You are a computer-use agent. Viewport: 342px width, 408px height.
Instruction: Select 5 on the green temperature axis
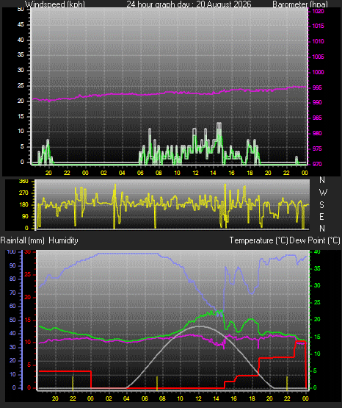(x=315, y=371)
